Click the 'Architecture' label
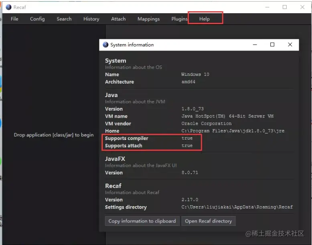 pos(120,82)
